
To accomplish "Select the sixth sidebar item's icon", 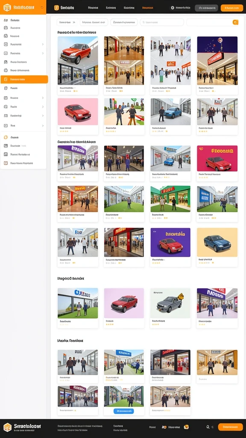I will pos(6,62).
